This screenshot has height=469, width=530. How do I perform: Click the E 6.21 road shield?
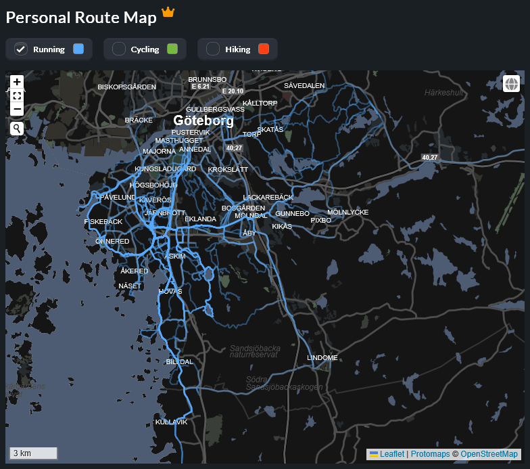[200, 87]
